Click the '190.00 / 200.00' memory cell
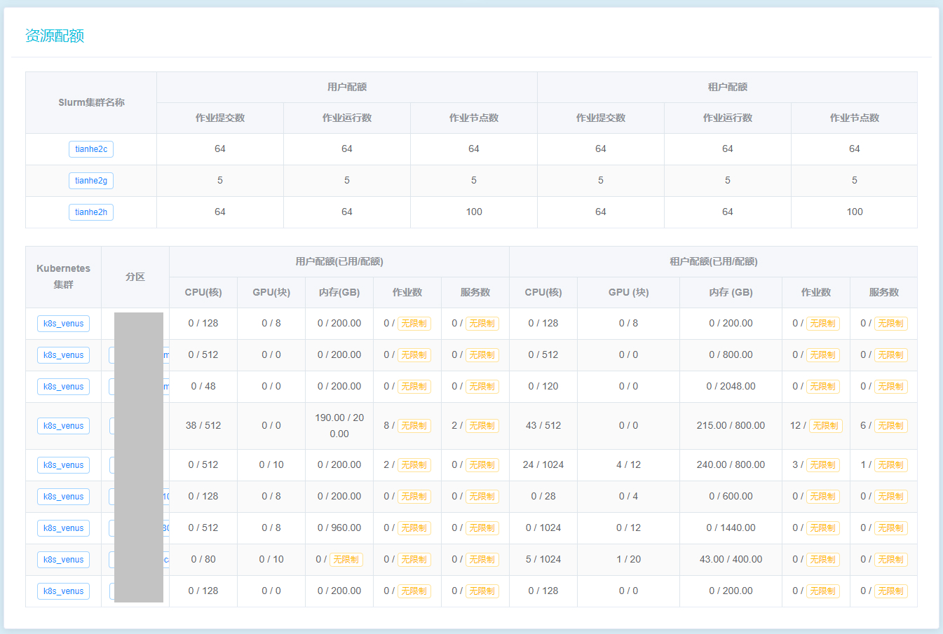The image size is (943, 634). [x=339, y=425]
